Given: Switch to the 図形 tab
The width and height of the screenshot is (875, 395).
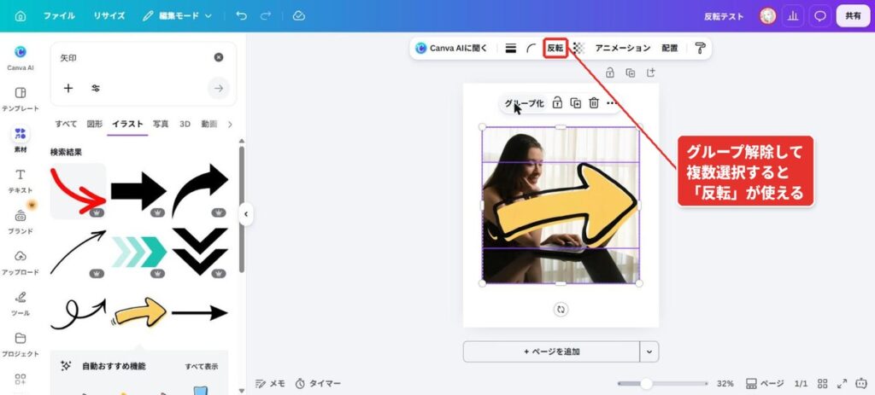Looking at the screenshot, I should coord(95,125).
